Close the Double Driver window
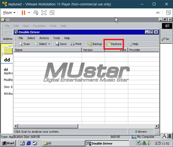Image resolution: width=173 pixels, height=147 pixels. pos(156,32)
